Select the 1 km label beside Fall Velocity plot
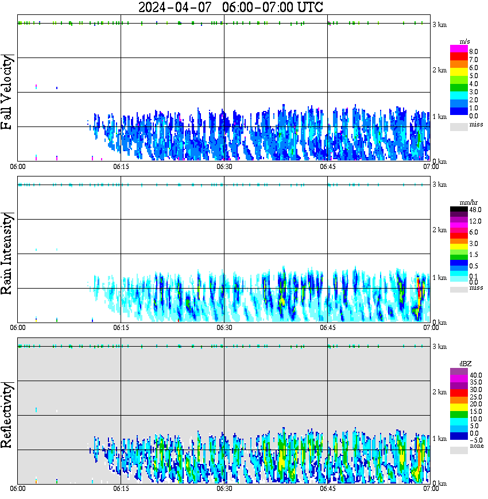The height and width of the screenshot is (499, 488). (x=439, y=117)
